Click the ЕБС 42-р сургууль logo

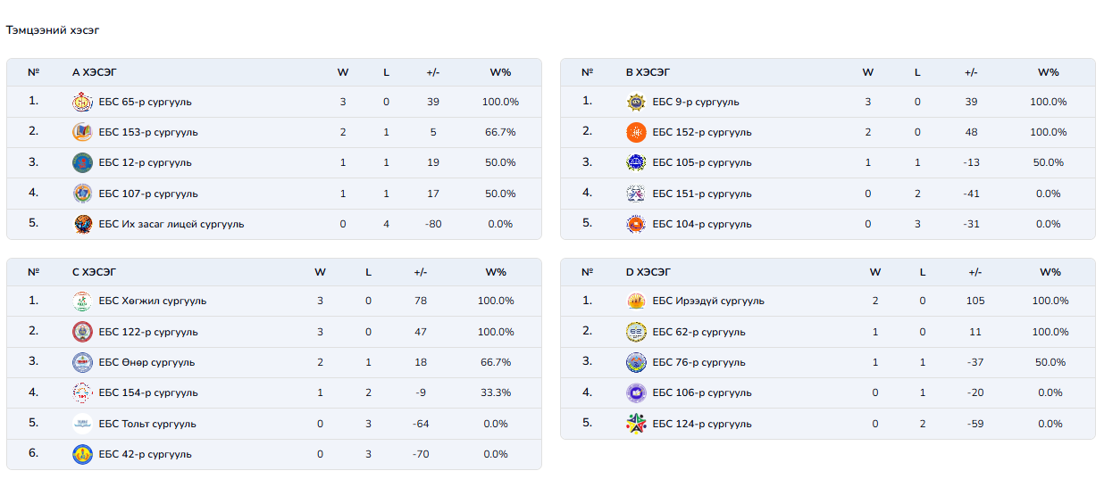click(x=82, y=454)
